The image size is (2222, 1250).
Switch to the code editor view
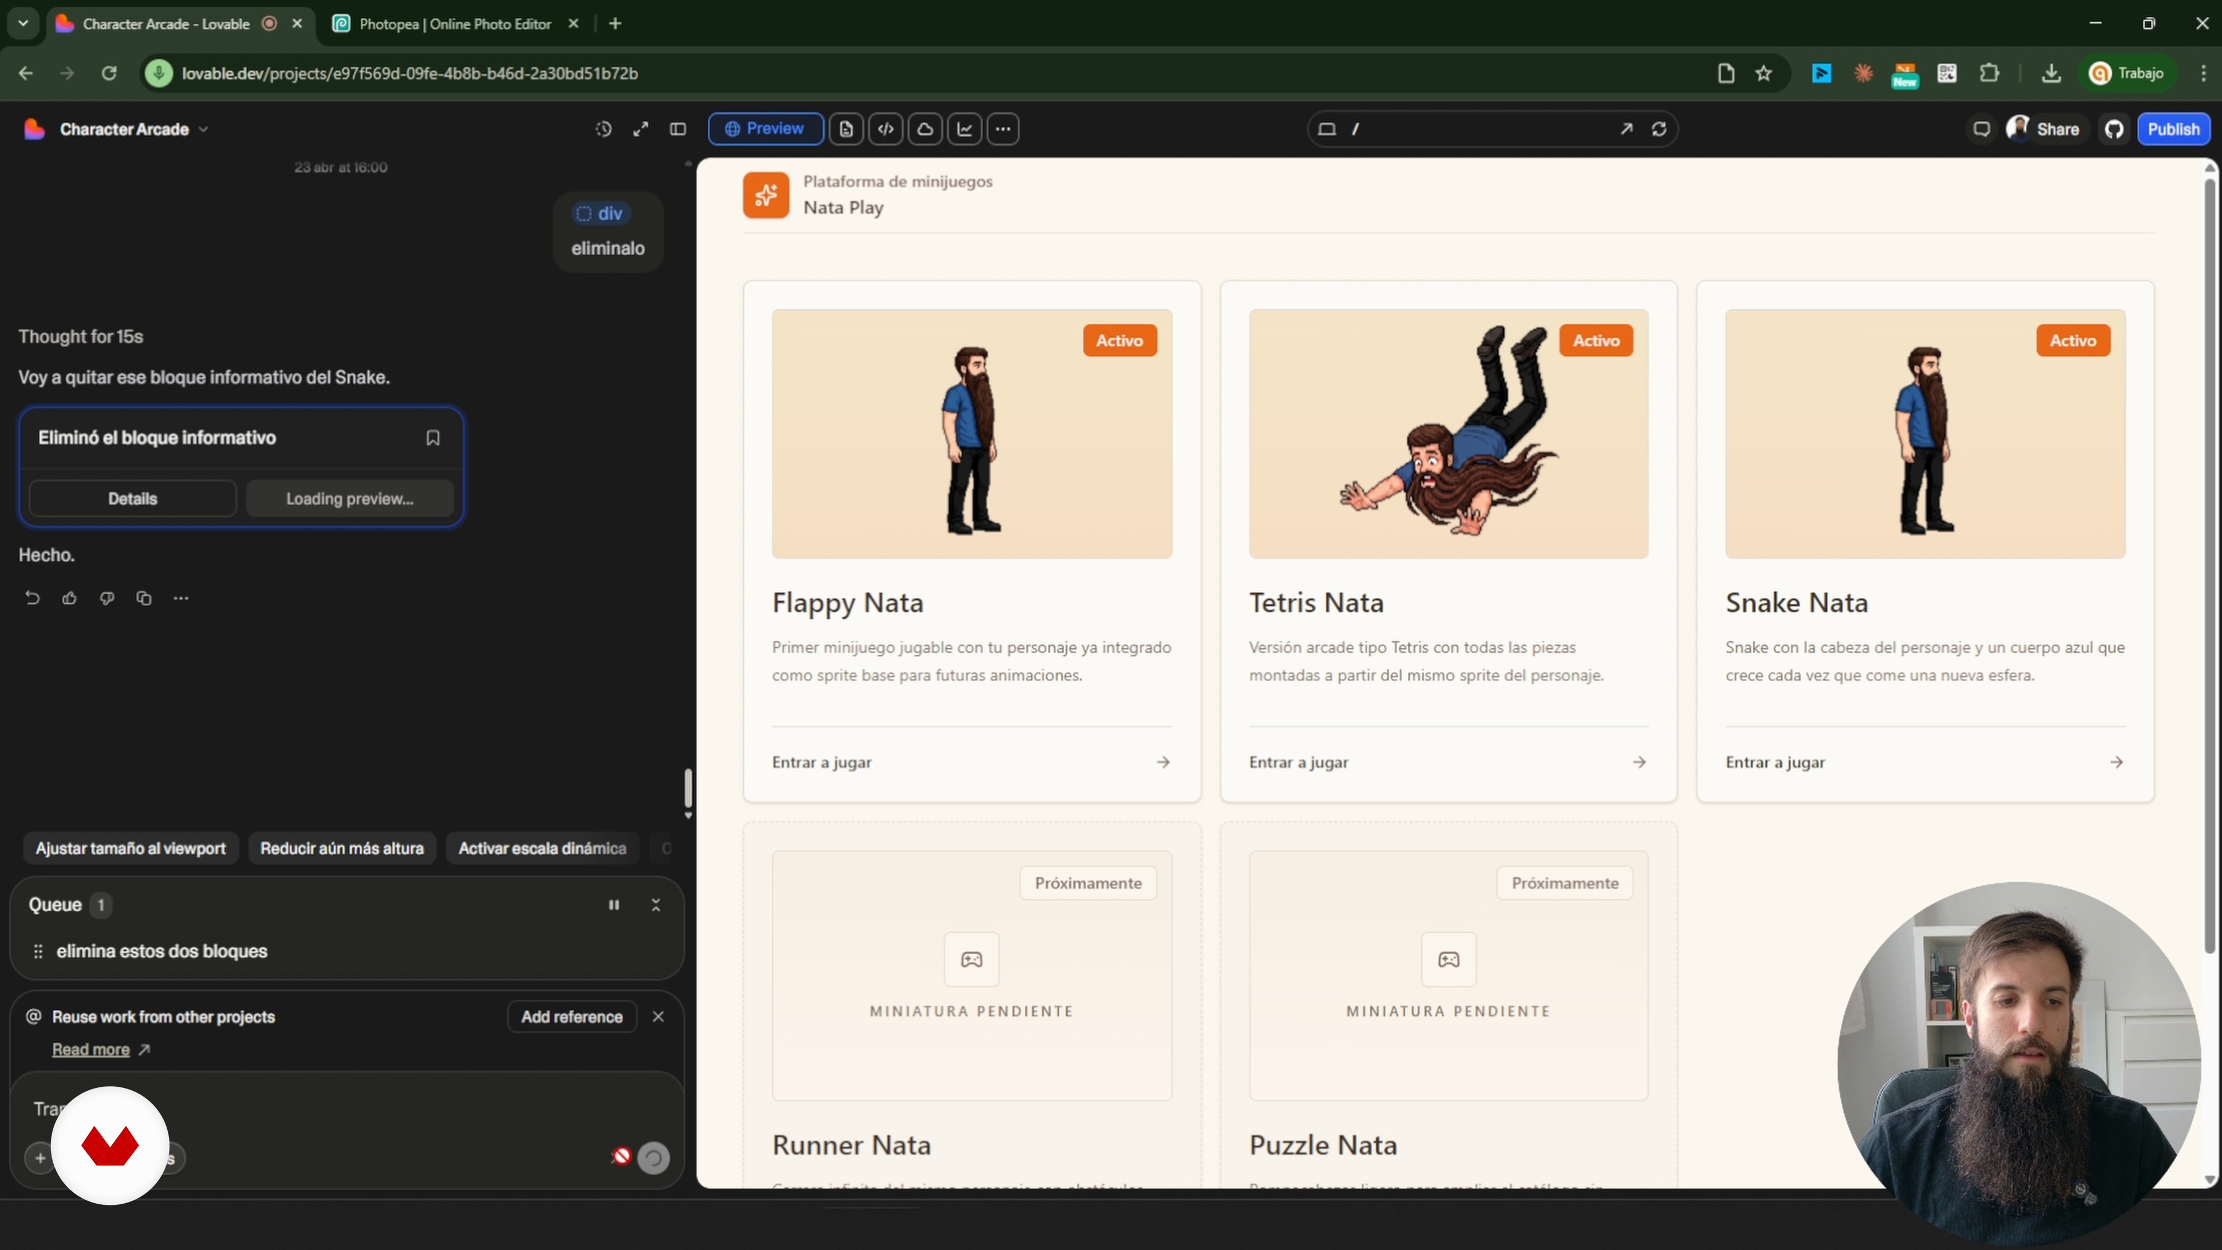[886, 130]
